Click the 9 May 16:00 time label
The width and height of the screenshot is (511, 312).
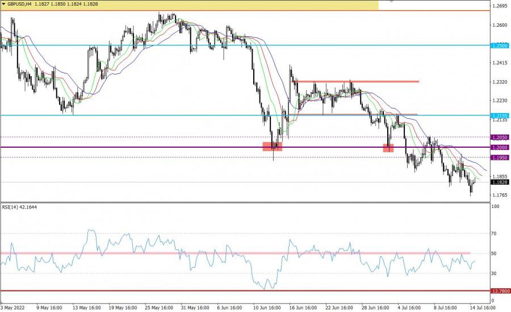pos(49,308)
